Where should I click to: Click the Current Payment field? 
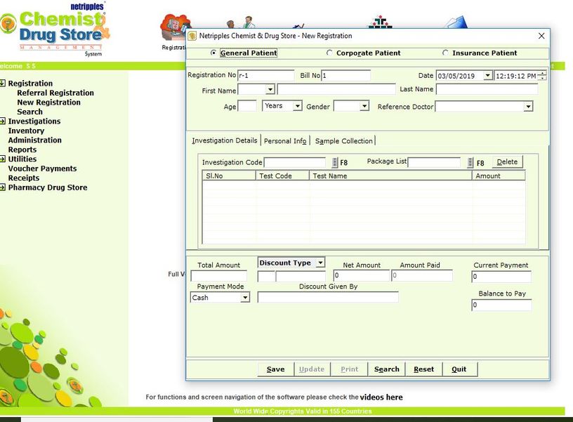501,277
